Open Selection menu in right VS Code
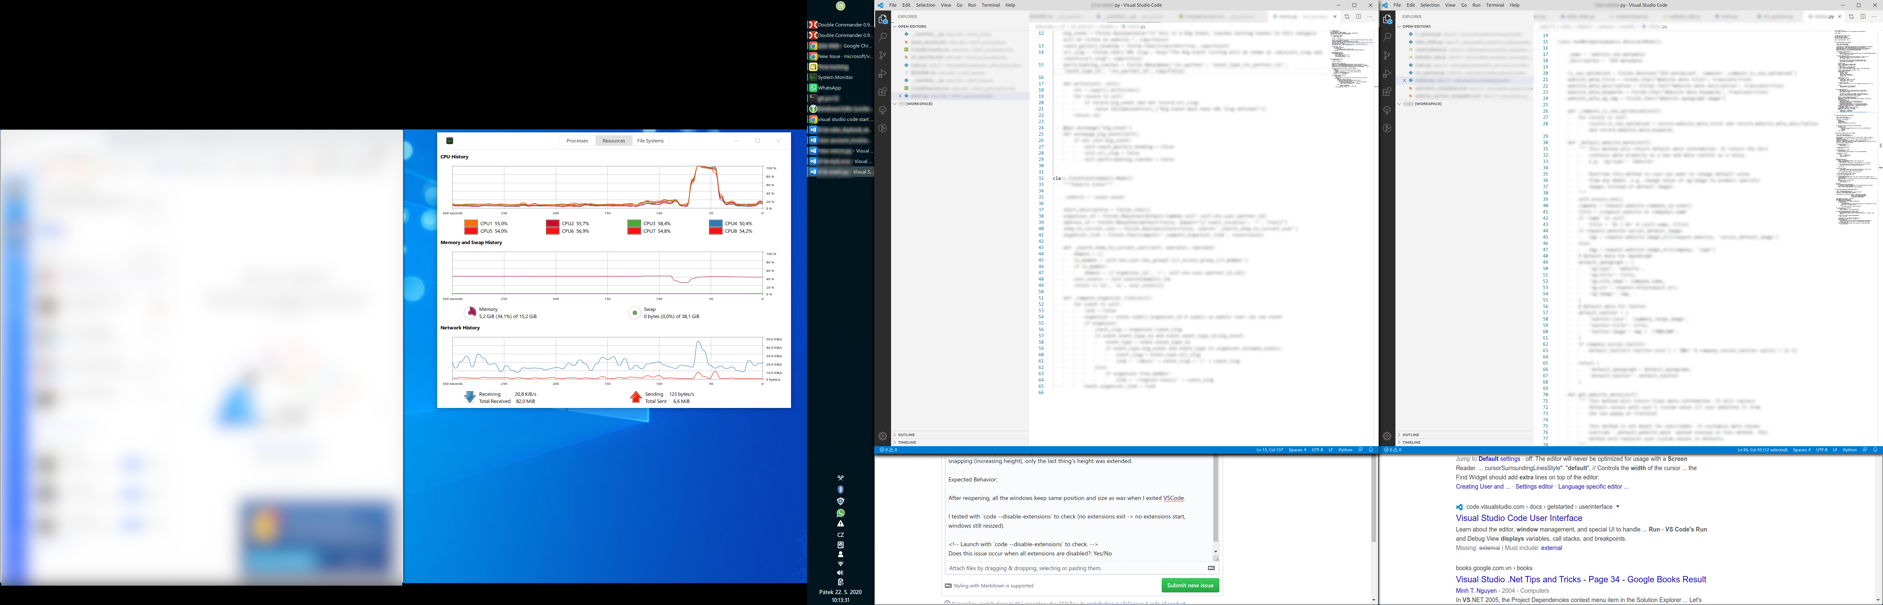Image resolution: width=1883 pixels, height=605 pixels. 1430,5
